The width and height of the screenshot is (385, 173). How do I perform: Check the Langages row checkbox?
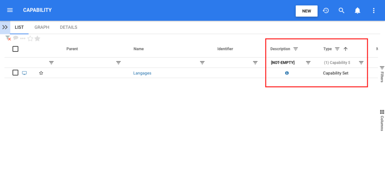point(15,72)
